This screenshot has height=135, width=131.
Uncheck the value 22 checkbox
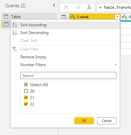coord(26,104)
